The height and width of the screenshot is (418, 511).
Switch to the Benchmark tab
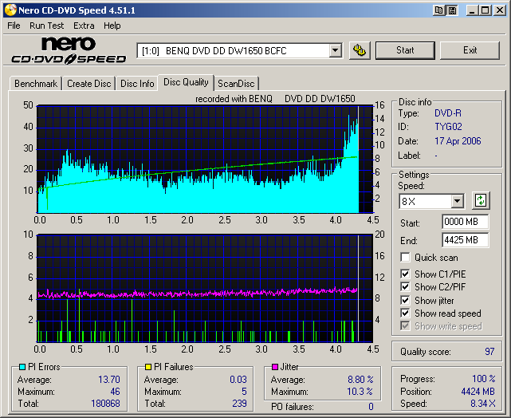tap(36, 84)
